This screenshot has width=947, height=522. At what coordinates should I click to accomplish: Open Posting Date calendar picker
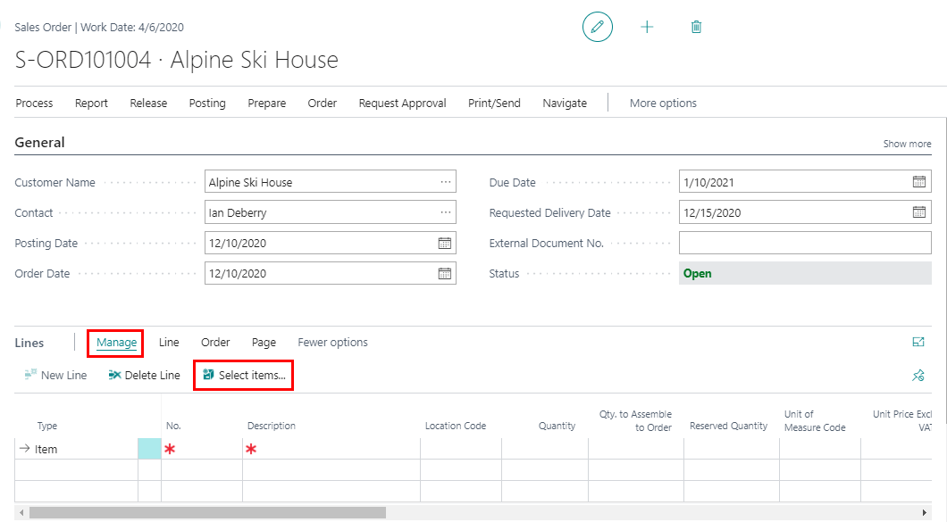pyautogui.click(x=445, y=244)
